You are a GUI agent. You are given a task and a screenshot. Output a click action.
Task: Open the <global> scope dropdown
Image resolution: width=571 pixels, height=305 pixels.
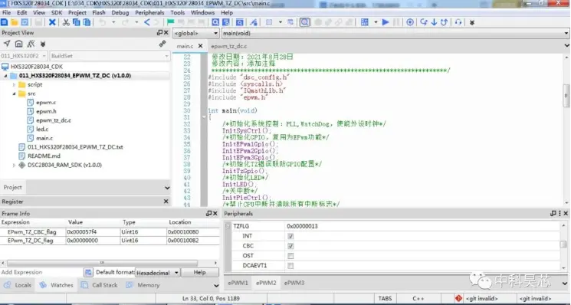[x=195, y=33]
